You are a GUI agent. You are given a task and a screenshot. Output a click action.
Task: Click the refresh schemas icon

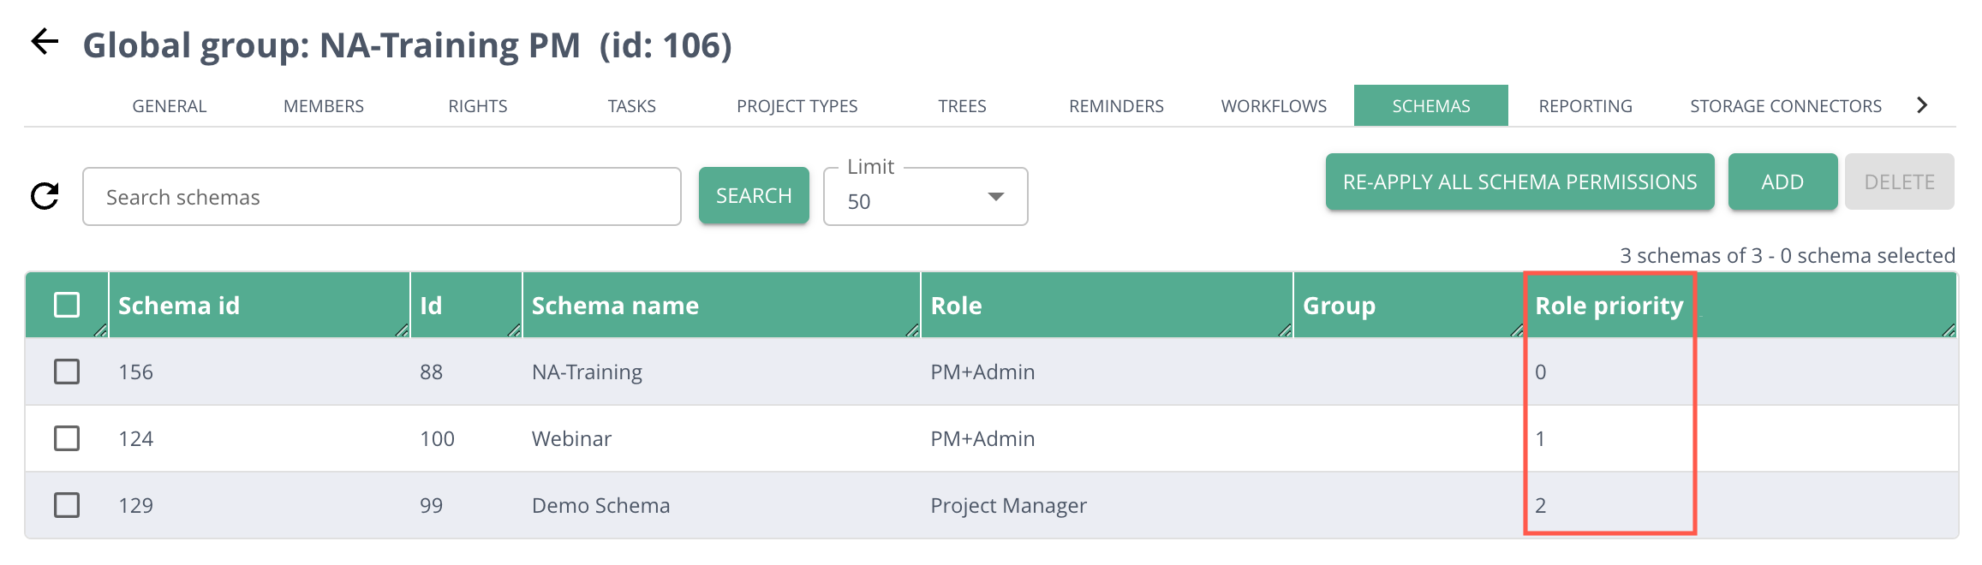click(45, 196)
